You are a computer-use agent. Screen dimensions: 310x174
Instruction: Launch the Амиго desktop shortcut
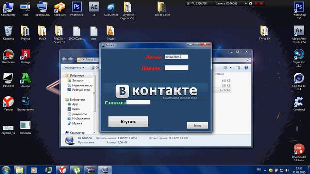(x=25, y=80)
